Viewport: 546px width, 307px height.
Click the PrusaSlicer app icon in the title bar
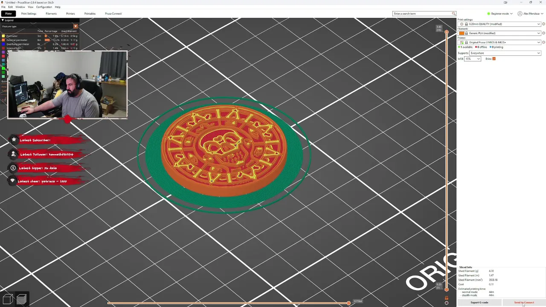click(2, 2)
